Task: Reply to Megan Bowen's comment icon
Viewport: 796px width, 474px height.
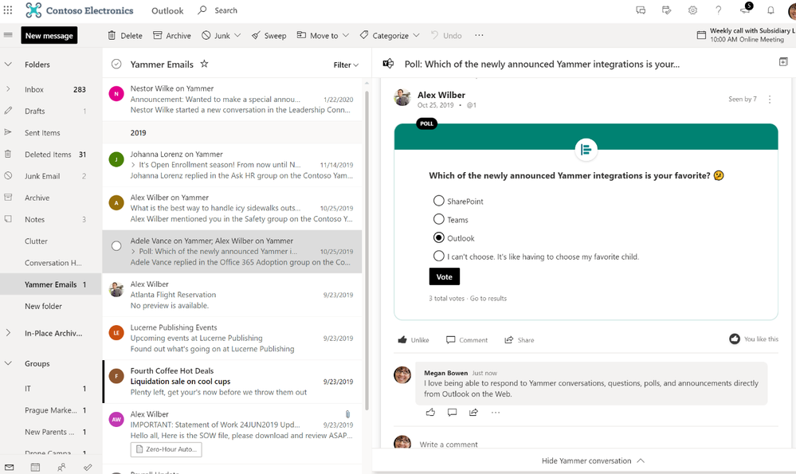Action: point(452,412)
